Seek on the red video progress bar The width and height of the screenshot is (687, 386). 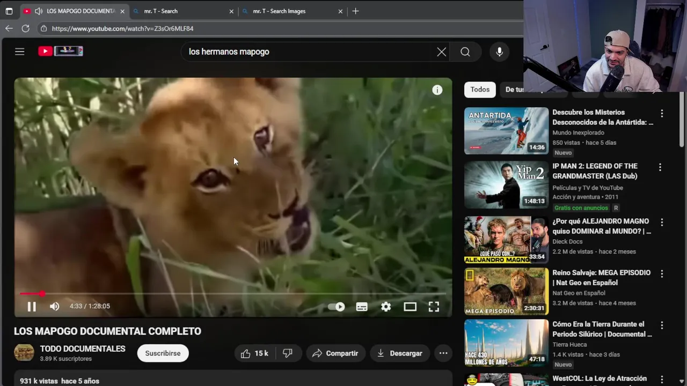232,294
